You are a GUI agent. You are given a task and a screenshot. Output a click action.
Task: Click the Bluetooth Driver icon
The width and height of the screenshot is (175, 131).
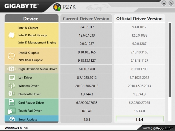(x=11, y=94)
